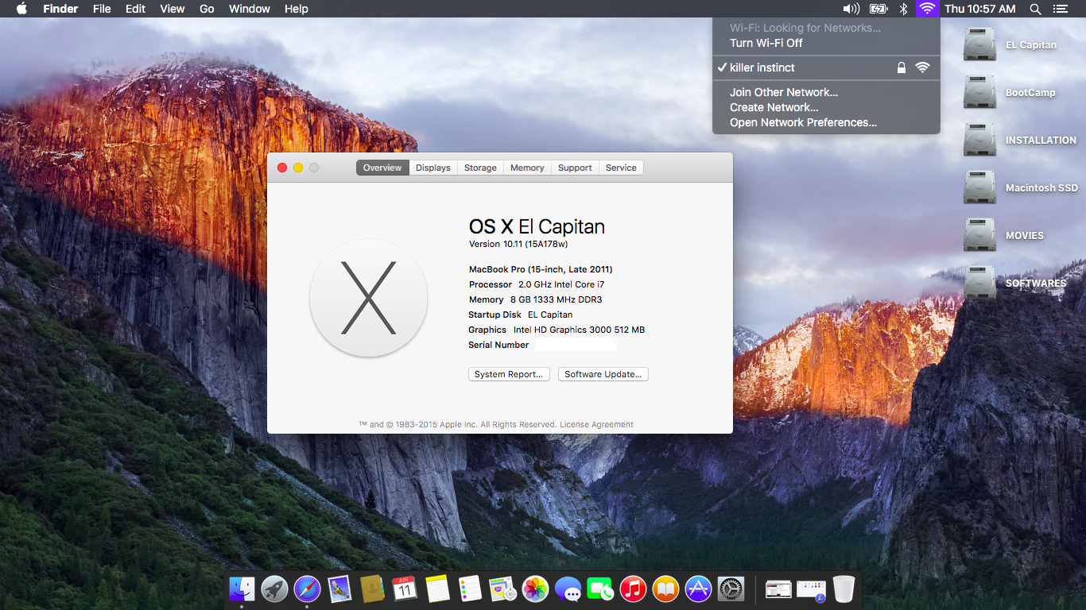Viewport: 1086px width, 610px height.
Task: Switch to the Displays tab
Action: click(432, 168)
